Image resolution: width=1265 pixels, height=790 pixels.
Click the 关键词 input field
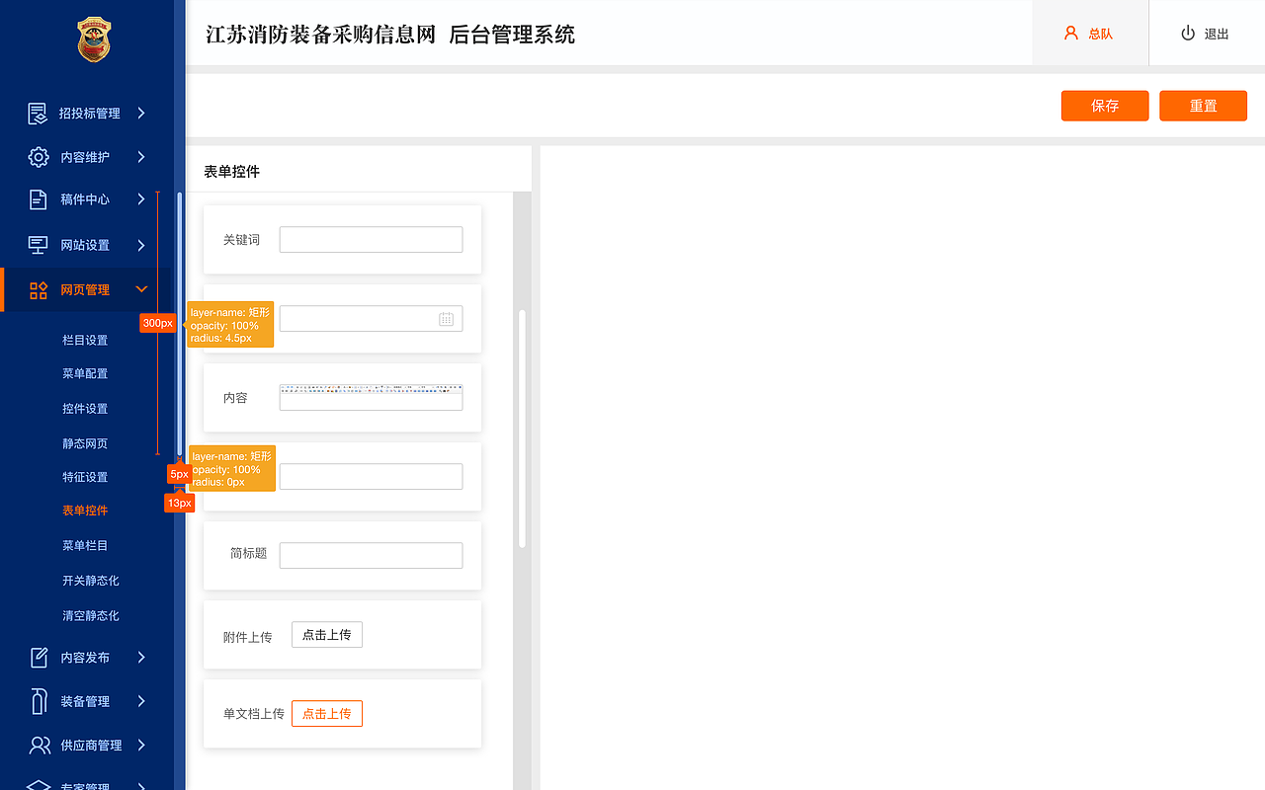pyautogui.click(x=371, y=239)
